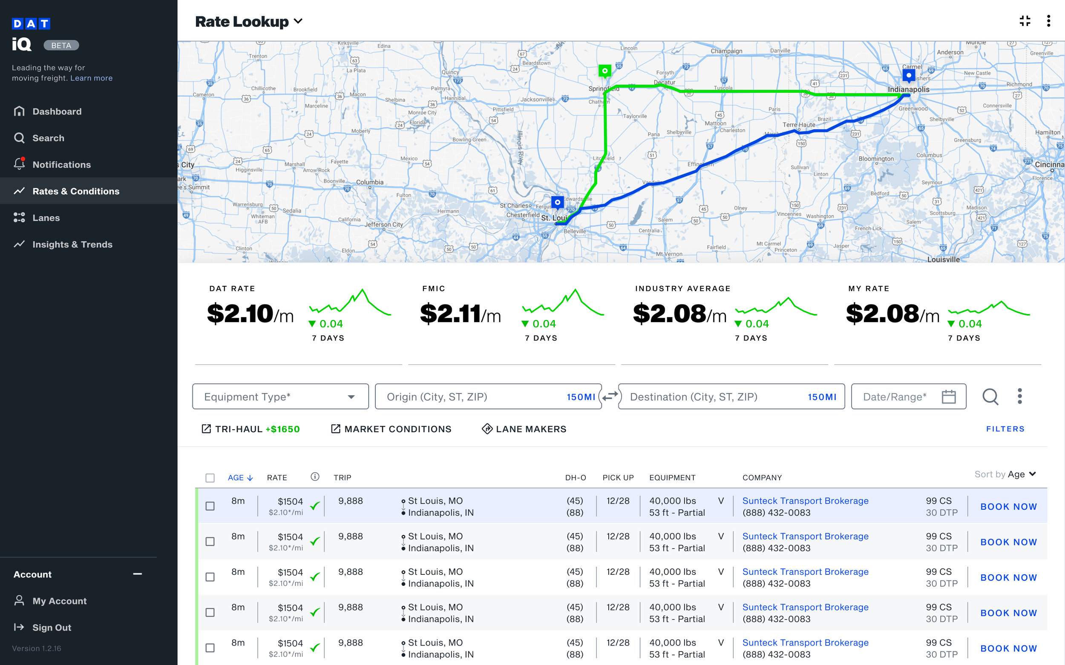Expand the Rate Lookup title dropdown
Image resolution: width=1065 pixels, height=665 pixels.
coord(298,21)
